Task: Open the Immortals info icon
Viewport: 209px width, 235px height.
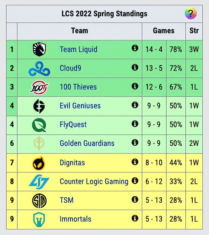Action: (x=135, y=218)
